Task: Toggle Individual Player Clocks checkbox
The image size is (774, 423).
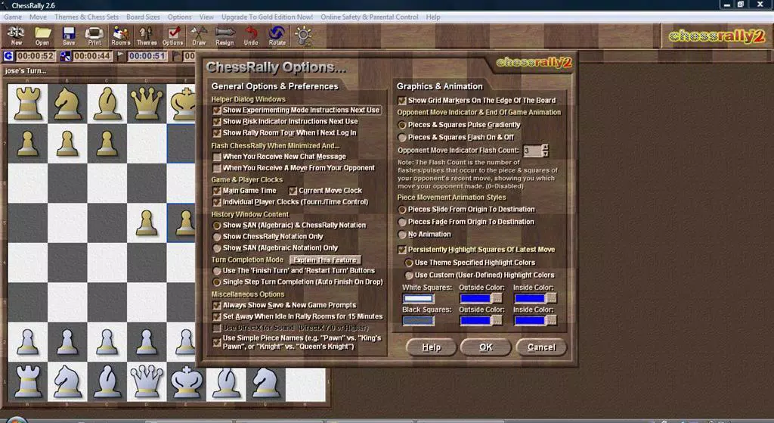Action: [217, 202]
